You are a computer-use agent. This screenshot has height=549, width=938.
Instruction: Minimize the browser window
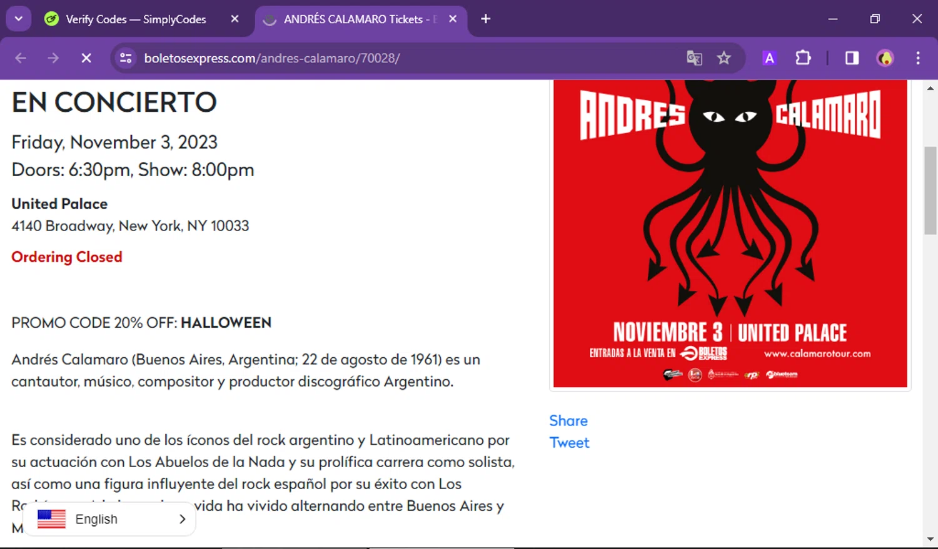833,19
